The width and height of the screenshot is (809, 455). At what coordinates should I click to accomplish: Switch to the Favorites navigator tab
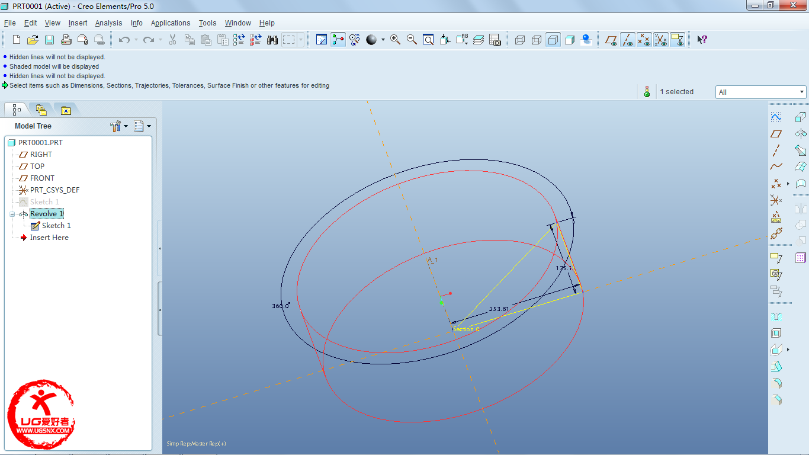66,110
